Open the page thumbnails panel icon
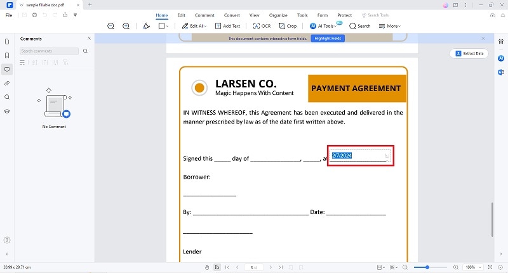The width and height of the screenshot is (508, 273). (7, 42)
